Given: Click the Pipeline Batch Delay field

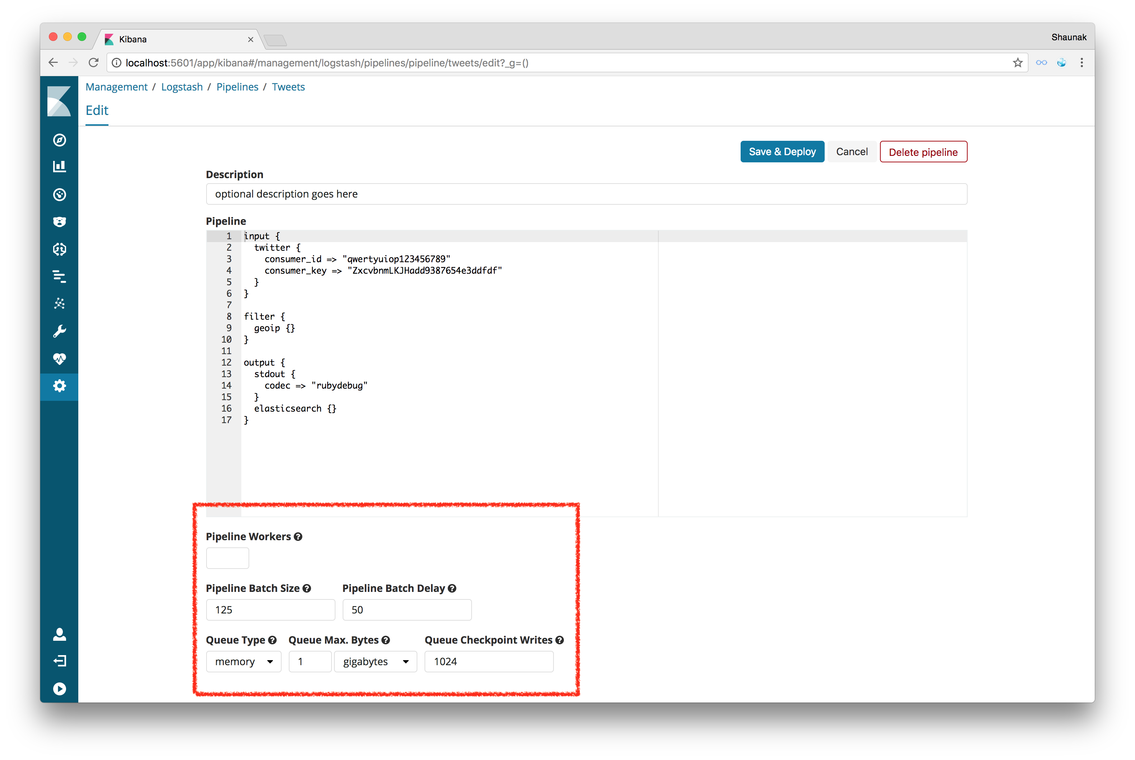Looking at the screenshot, I should click(x=407, y=610).
